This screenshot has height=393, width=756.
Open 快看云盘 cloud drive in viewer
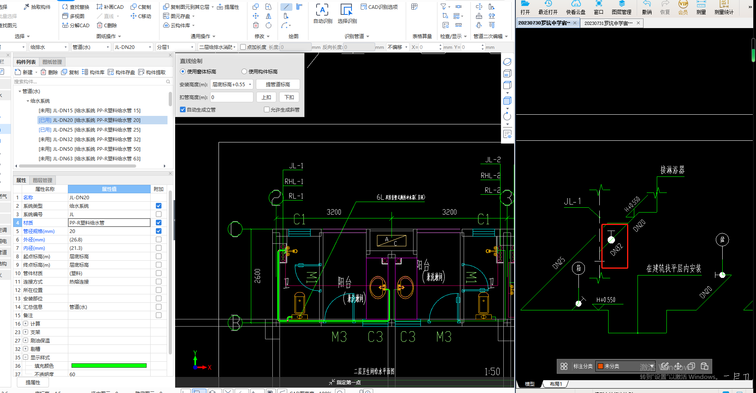[576, 8]
